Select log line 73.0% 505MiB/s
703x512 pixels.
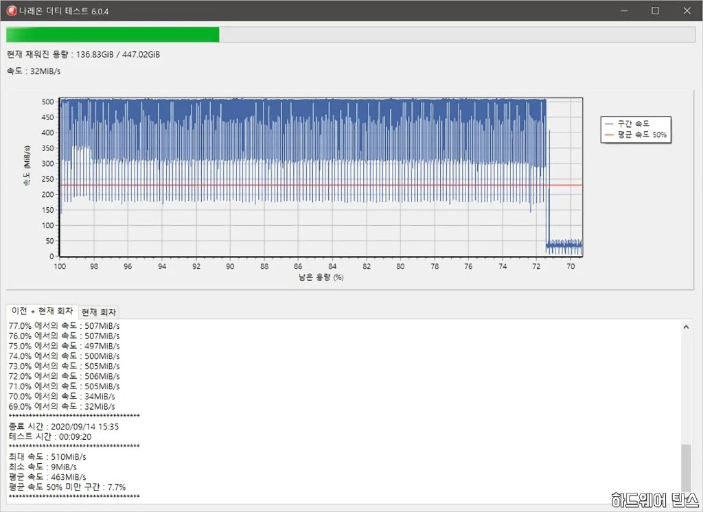coord(64,366)
